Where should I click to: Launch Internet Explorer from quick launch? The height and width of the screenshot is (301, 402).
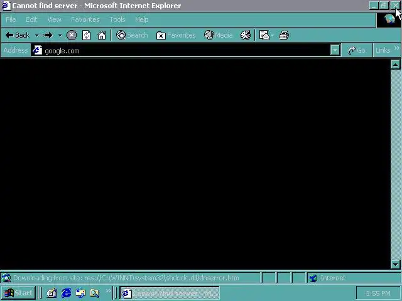[x=66, y=293]
